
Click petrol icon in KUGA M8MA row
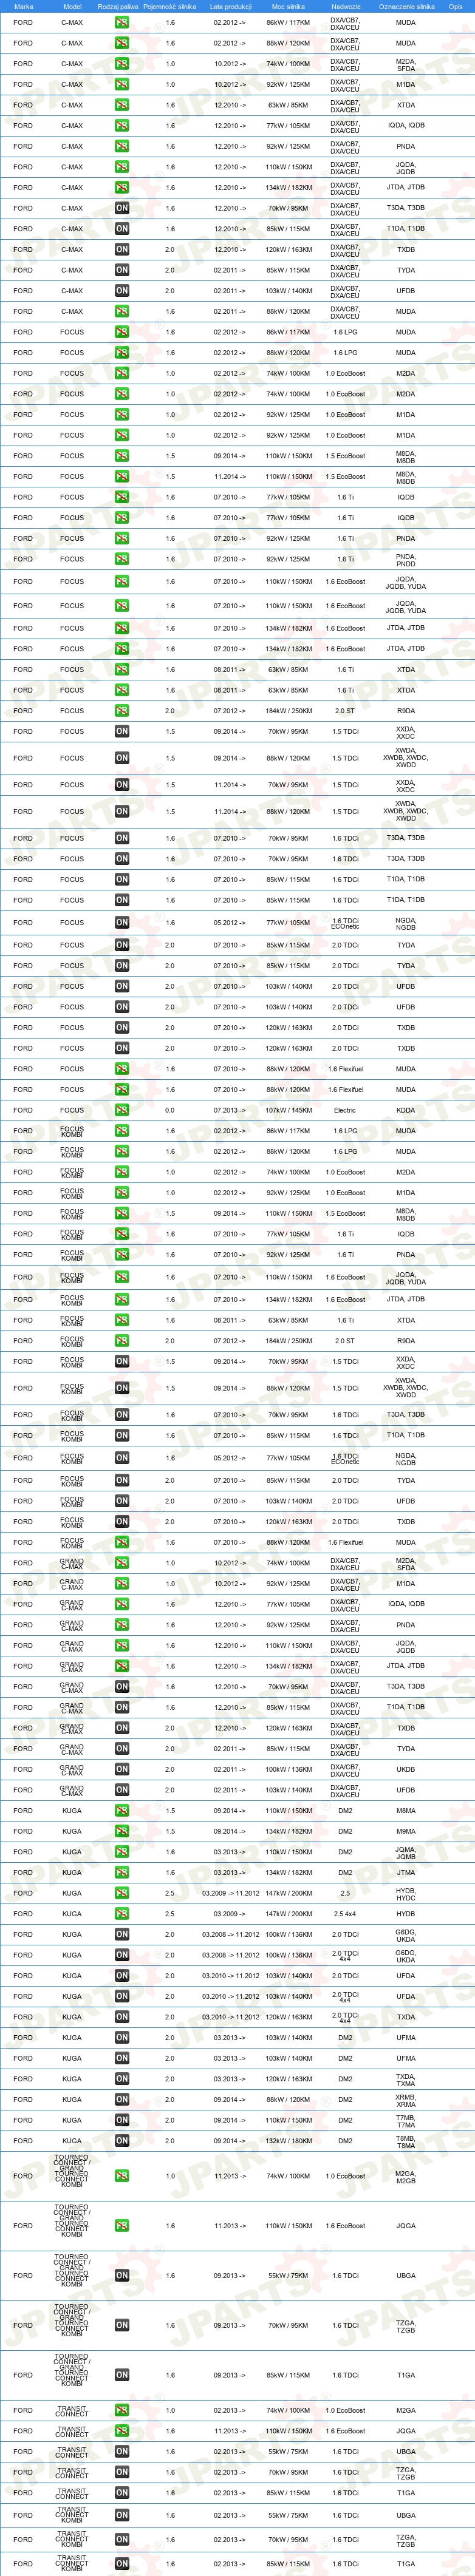(121, 1810)
